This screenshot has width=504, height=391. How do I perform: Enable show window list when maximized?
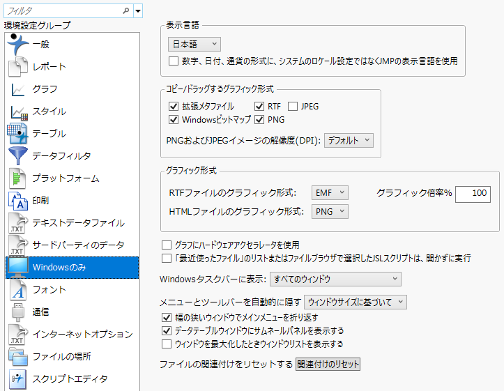167,344
